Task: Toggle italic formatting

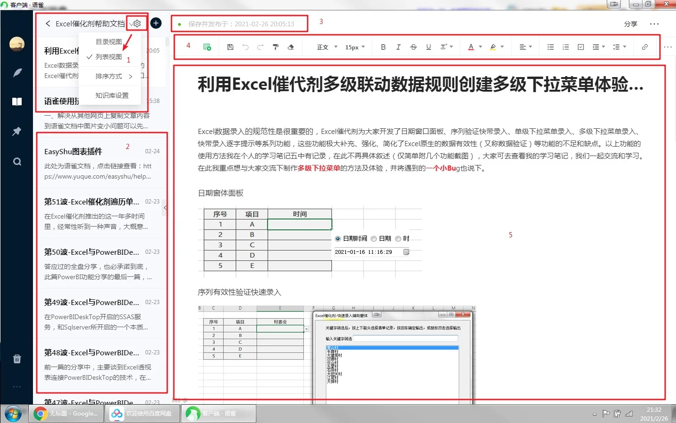Action: [398, 47]
